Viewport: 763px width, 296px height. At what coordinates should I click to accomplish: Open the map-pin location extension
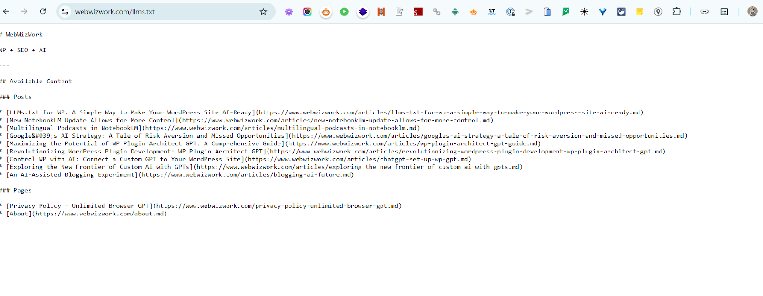(x=658, y=12)
